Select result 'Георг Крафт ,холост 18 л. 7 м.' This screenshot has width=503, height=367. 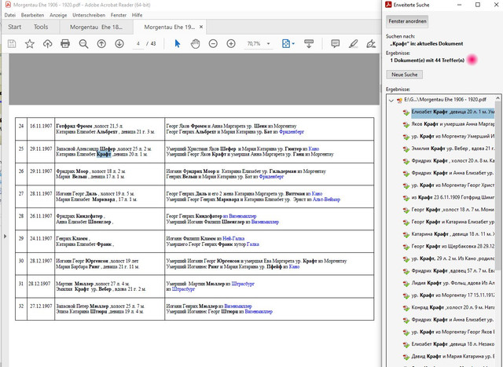pyautogui.click(x=453, y=210)
